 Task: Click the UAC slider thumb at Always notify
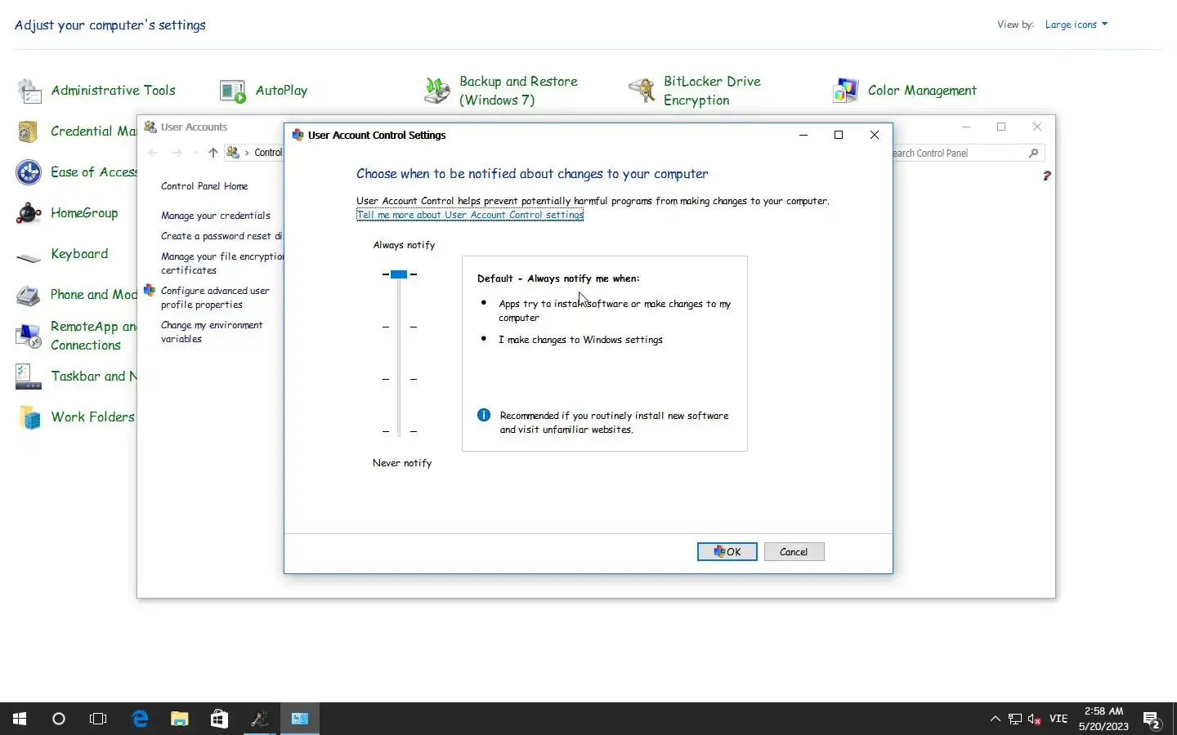click(399, 274)
